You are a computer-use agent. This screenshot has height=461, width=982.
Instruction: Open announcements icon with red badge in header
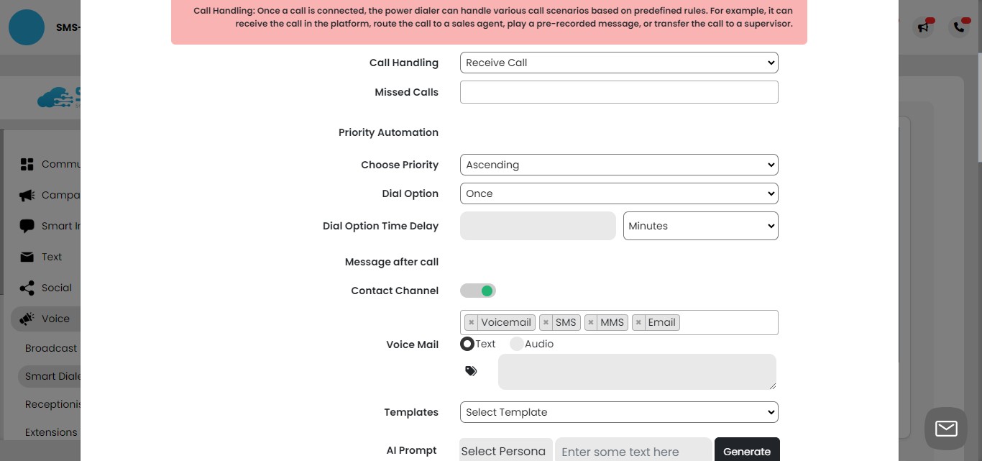coord(923,27)
